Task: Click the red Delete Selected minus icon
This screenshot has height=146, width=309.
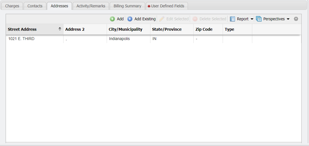Action: click(195, 19)
